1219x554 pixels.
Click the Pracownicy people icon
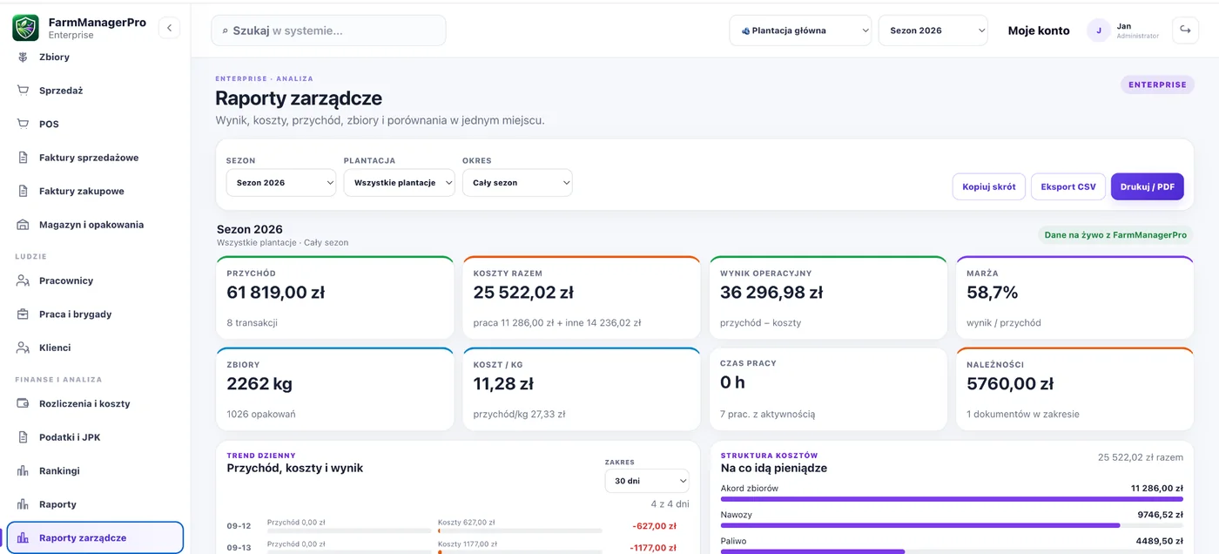tap(24, 280)
